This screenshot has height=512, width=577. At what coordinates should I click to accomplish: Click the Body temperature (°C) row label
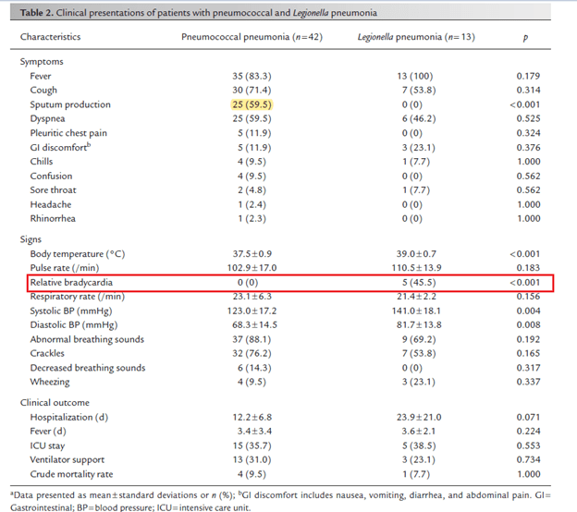tap(77, 253)
